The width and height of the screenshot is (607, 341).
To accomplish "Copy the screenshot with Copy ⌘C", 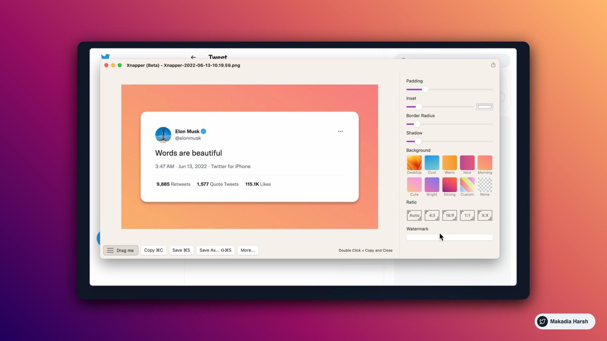I will pyautogui.click(x=154, y=250).
